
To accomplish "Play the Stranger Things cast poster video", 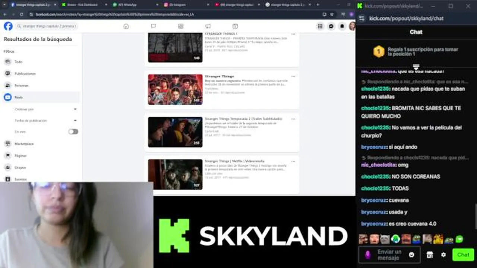I will point(175,89).
